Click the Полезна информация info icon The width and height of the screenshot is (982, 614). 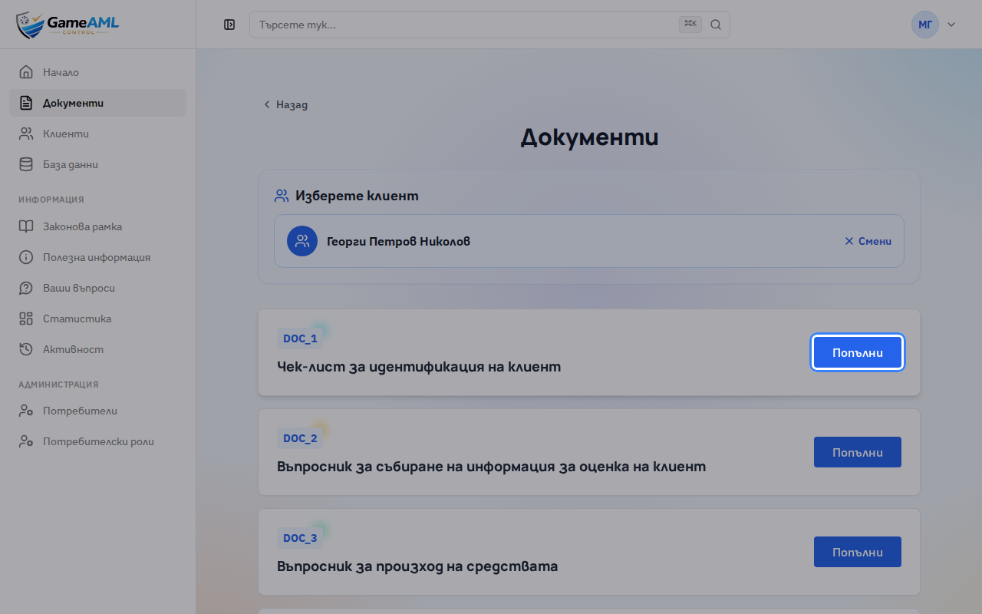point(26,257)
